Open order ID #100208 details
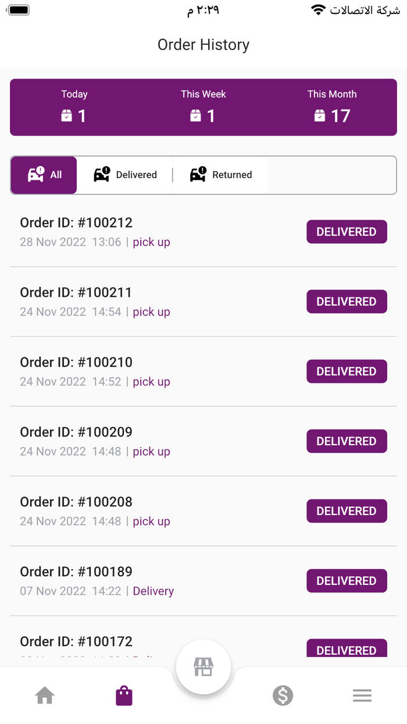The width and height of the screenshot is (407, 724). (76, 502)
